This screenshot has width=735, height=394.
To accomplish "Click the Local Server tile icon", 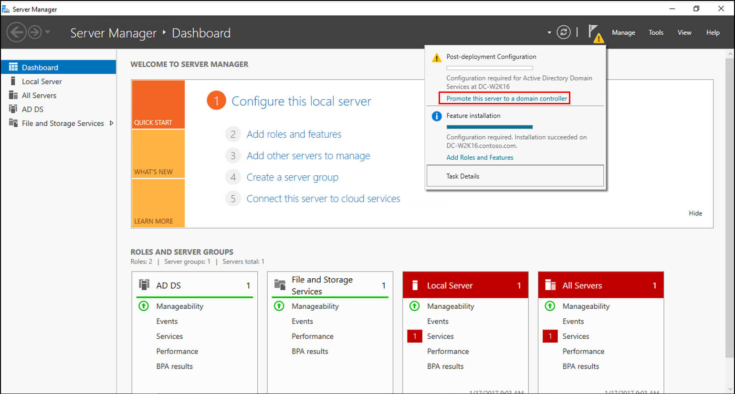I will pyautogui.click(x=415, y=285).
